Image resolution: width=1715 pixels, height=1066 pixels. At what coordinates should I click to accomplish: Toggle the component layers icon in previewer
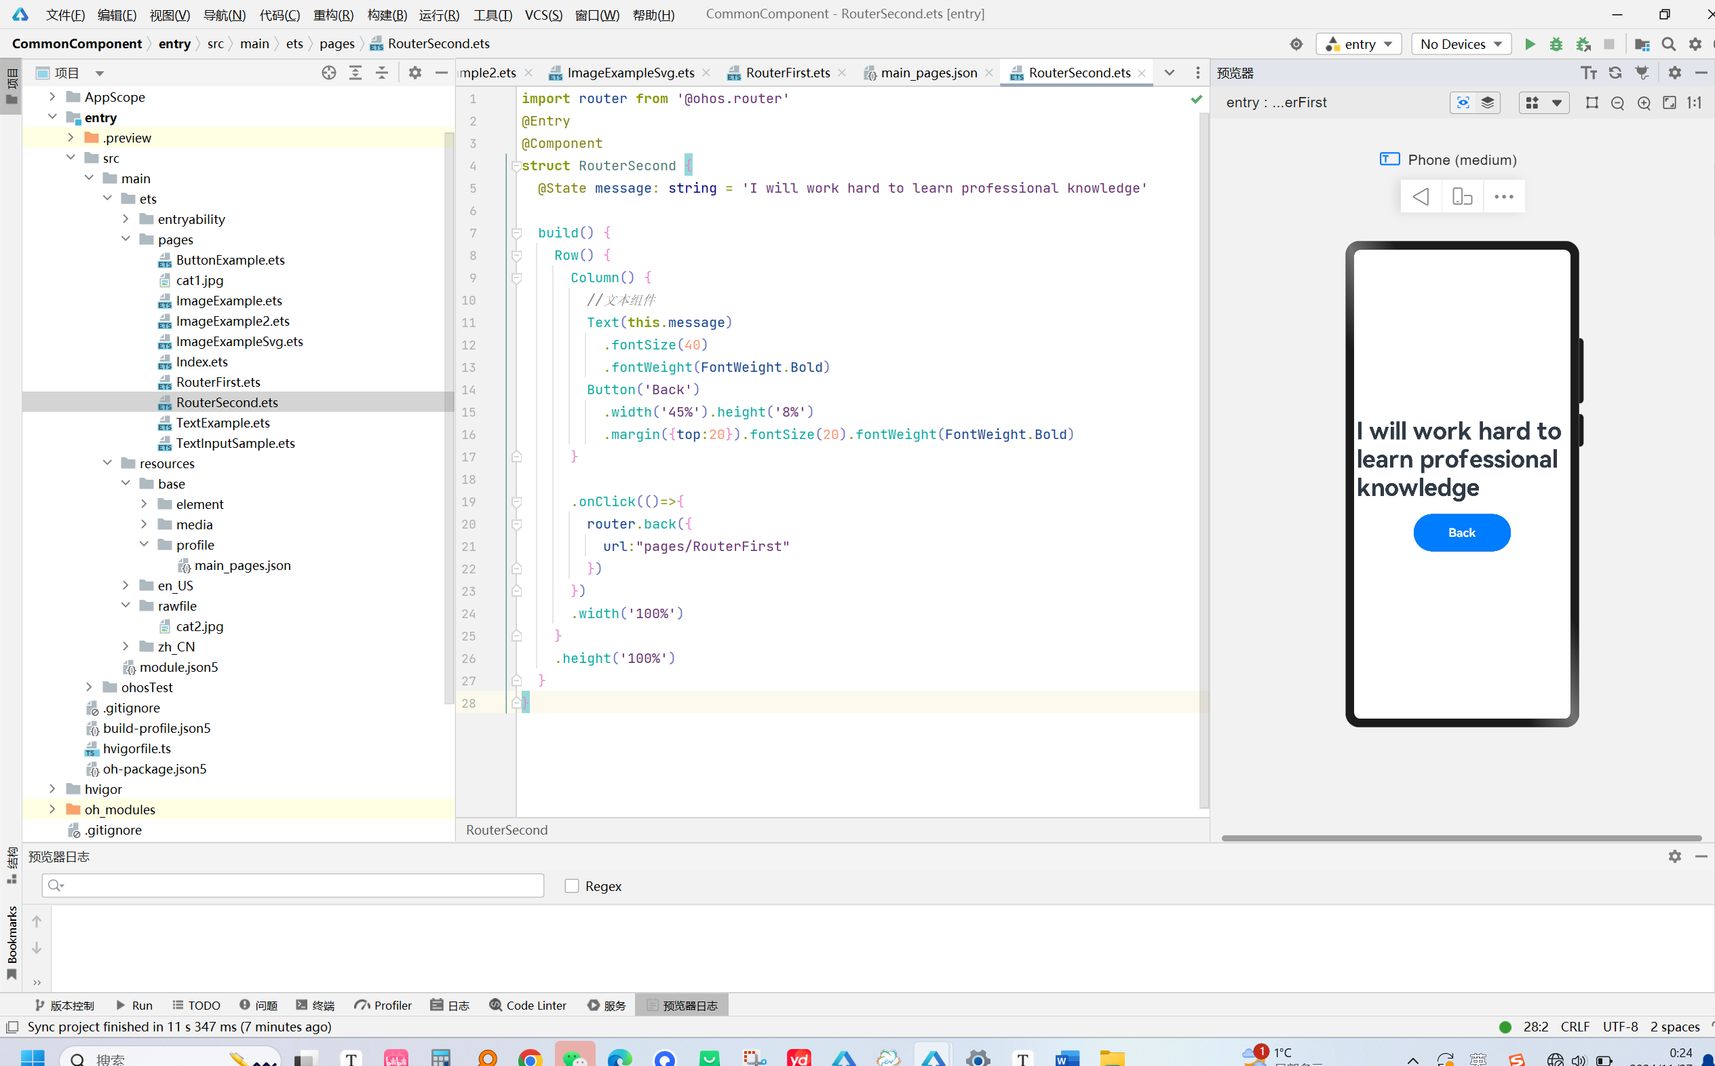click(x=1488, y=103)
